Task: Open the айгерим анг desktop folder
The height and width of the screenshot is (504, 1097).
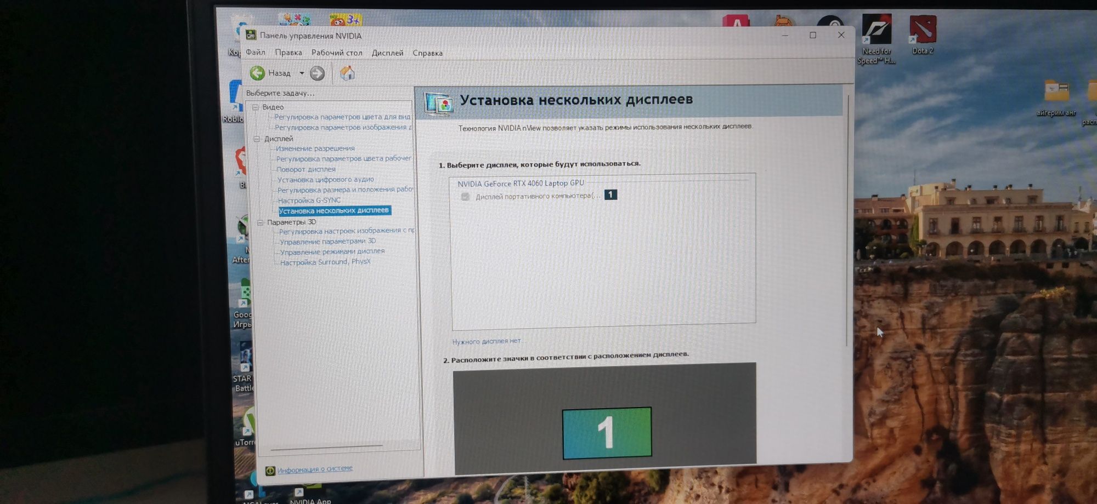Action: pos(1056,98)
